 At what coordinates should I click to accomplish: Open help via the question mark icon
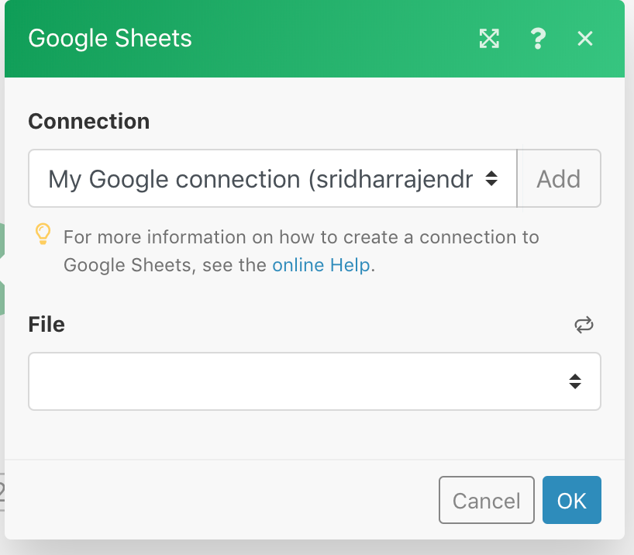pos(538,39)
